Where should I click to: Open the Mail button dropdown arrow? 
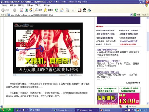tap(64, 10)
